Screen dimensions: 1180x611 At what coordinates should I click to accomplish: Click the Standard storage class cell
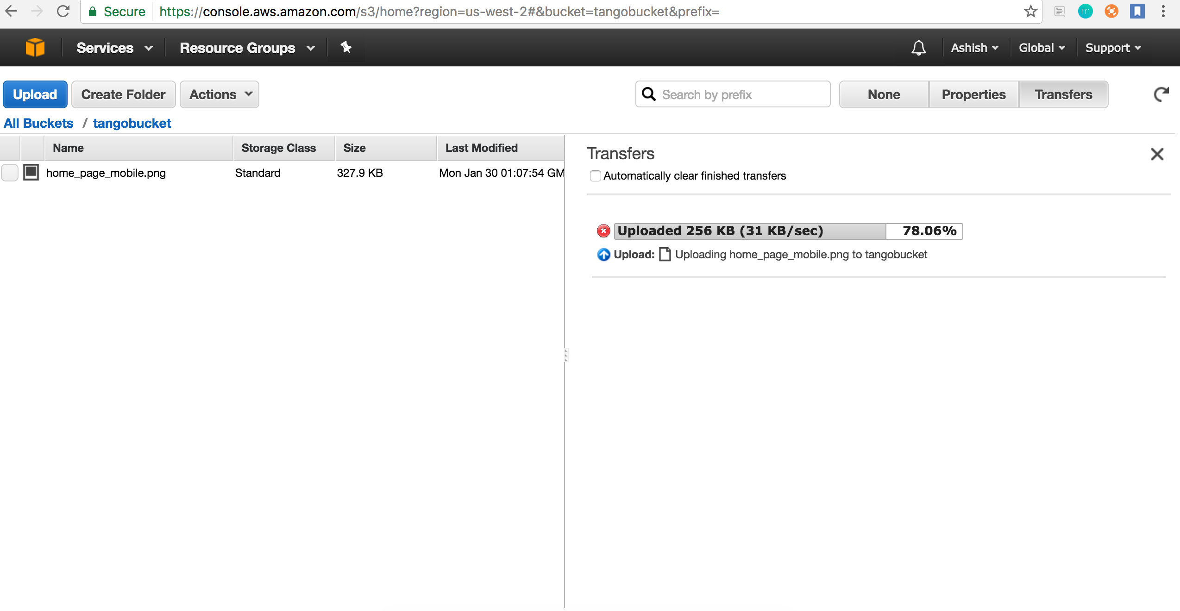pyautogui.click(x=258, y=173)
